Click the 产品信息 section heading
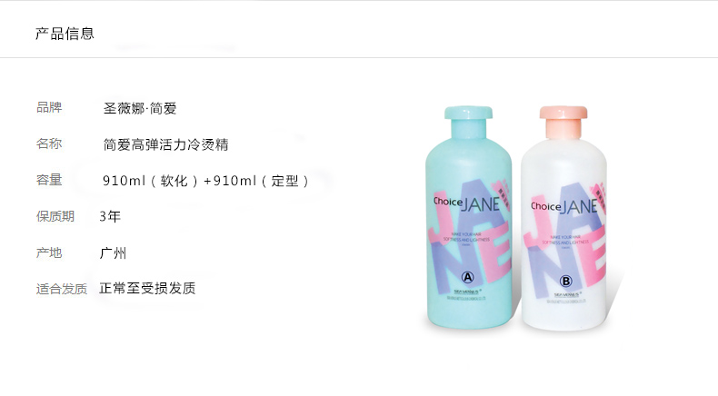Viewport: 718px width, 396px height. pyautogui.click(x=65, y=34)
